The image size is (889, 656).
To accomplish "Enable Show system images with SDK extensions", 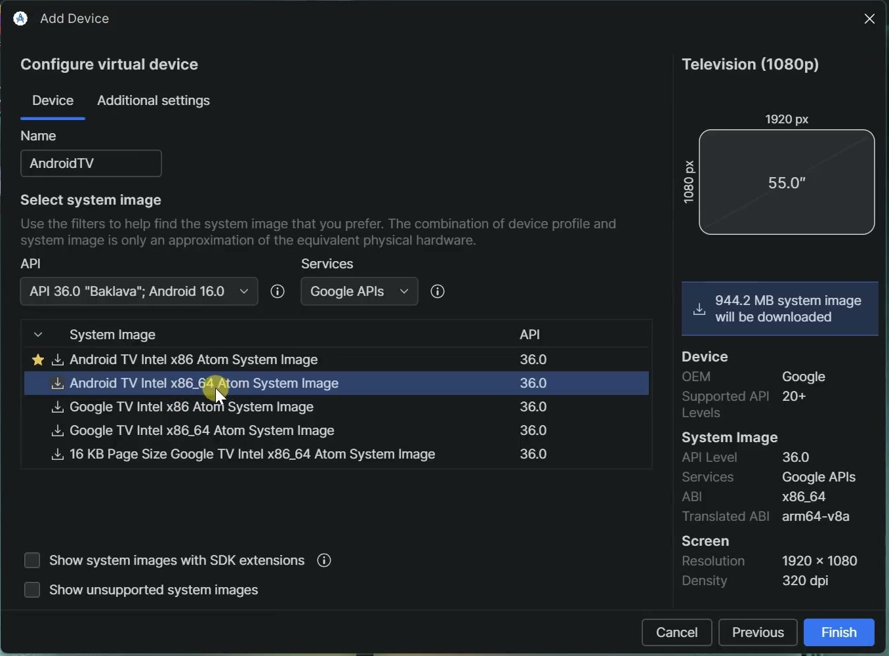I will click(32, 560).
